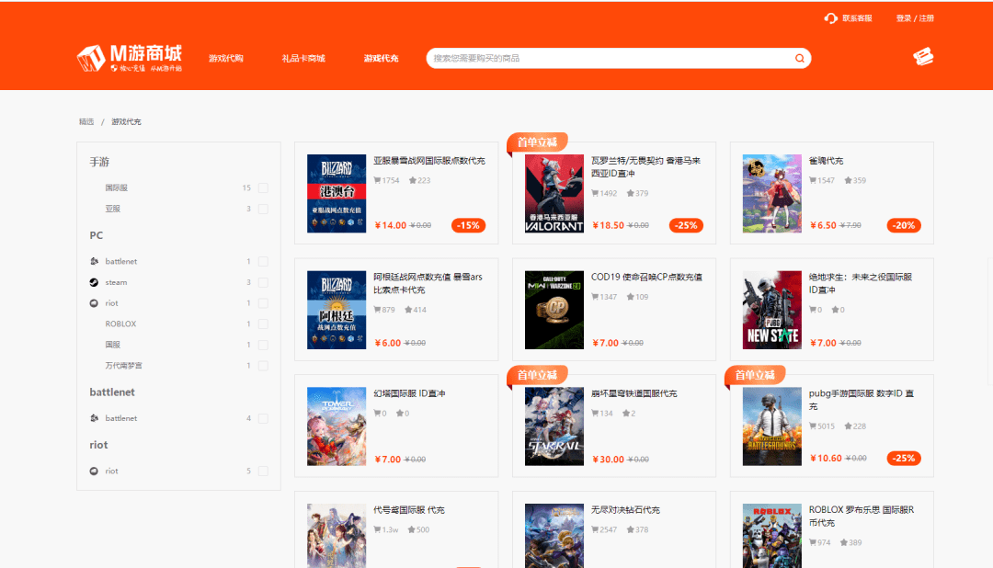
Task: Check the 亚服 filter checkbox
Action: click(x=263, y=208)
